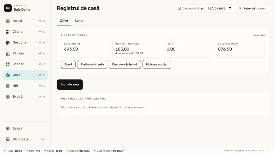Screen dimensions: 275x154
Task: Click the user icon beside Patronul
Action: (x=240, y=8)
